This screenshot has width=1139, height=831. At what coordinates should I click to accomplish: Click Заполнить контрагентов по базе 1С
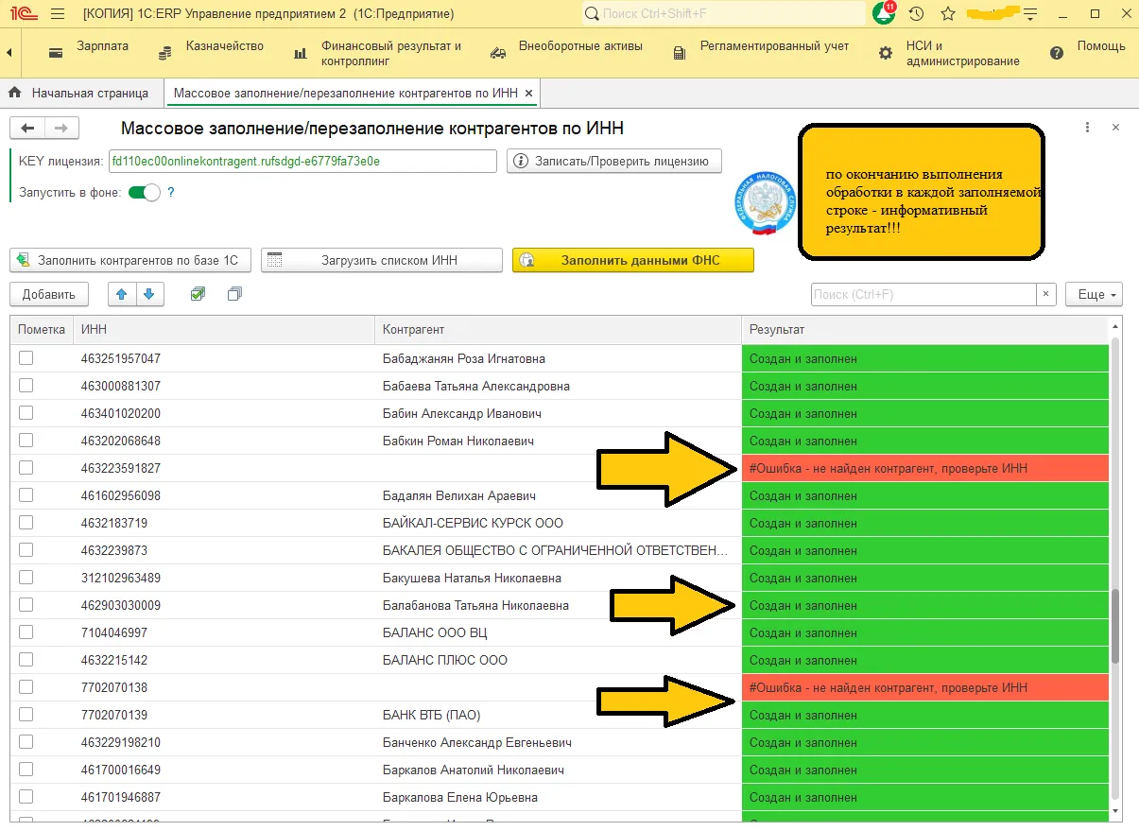pos(131,260)
